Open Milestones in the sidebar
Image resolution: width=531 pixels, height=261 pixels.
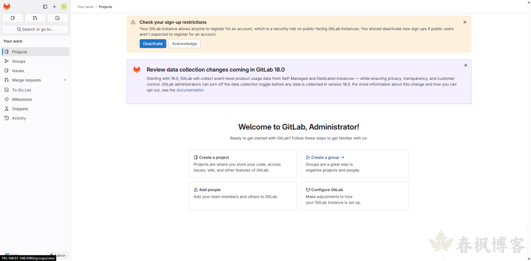pyautogui.click(x=36, y=99)
